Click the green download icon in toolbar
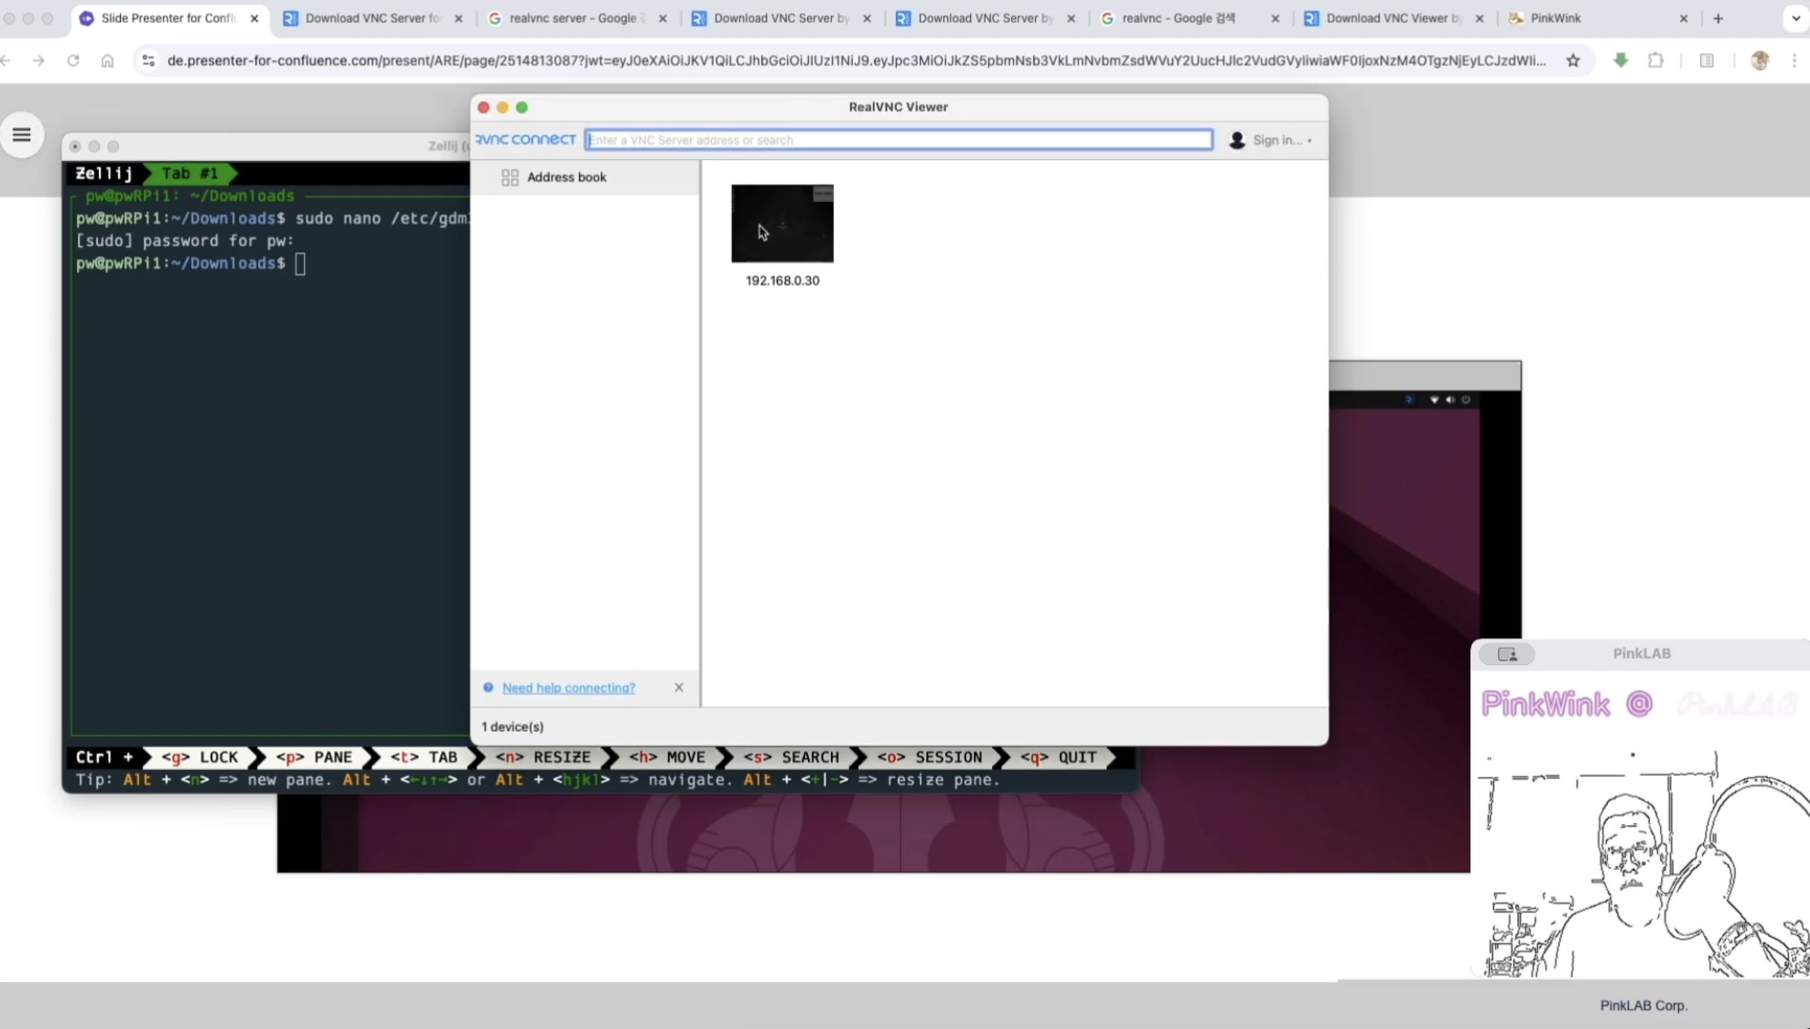Viewport: 1810px width, 1029px height. [1621, 60]
